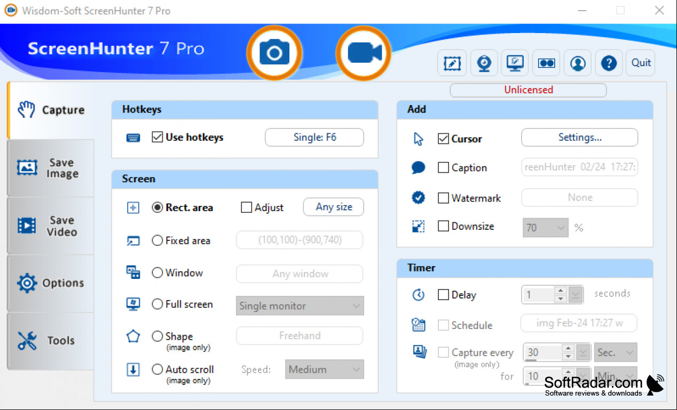Click the orange video record button

coord(364,53)
